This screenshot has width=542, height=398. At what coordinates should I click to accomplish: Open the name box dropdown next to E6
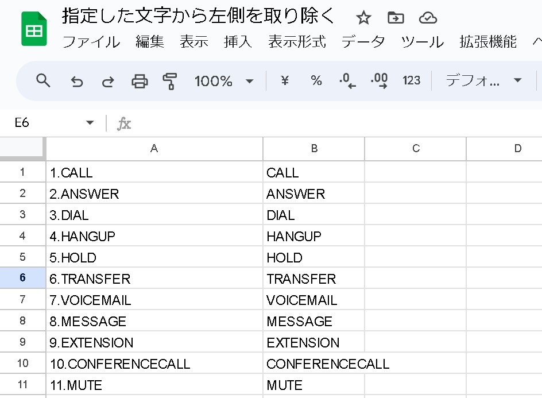[90, 123]
